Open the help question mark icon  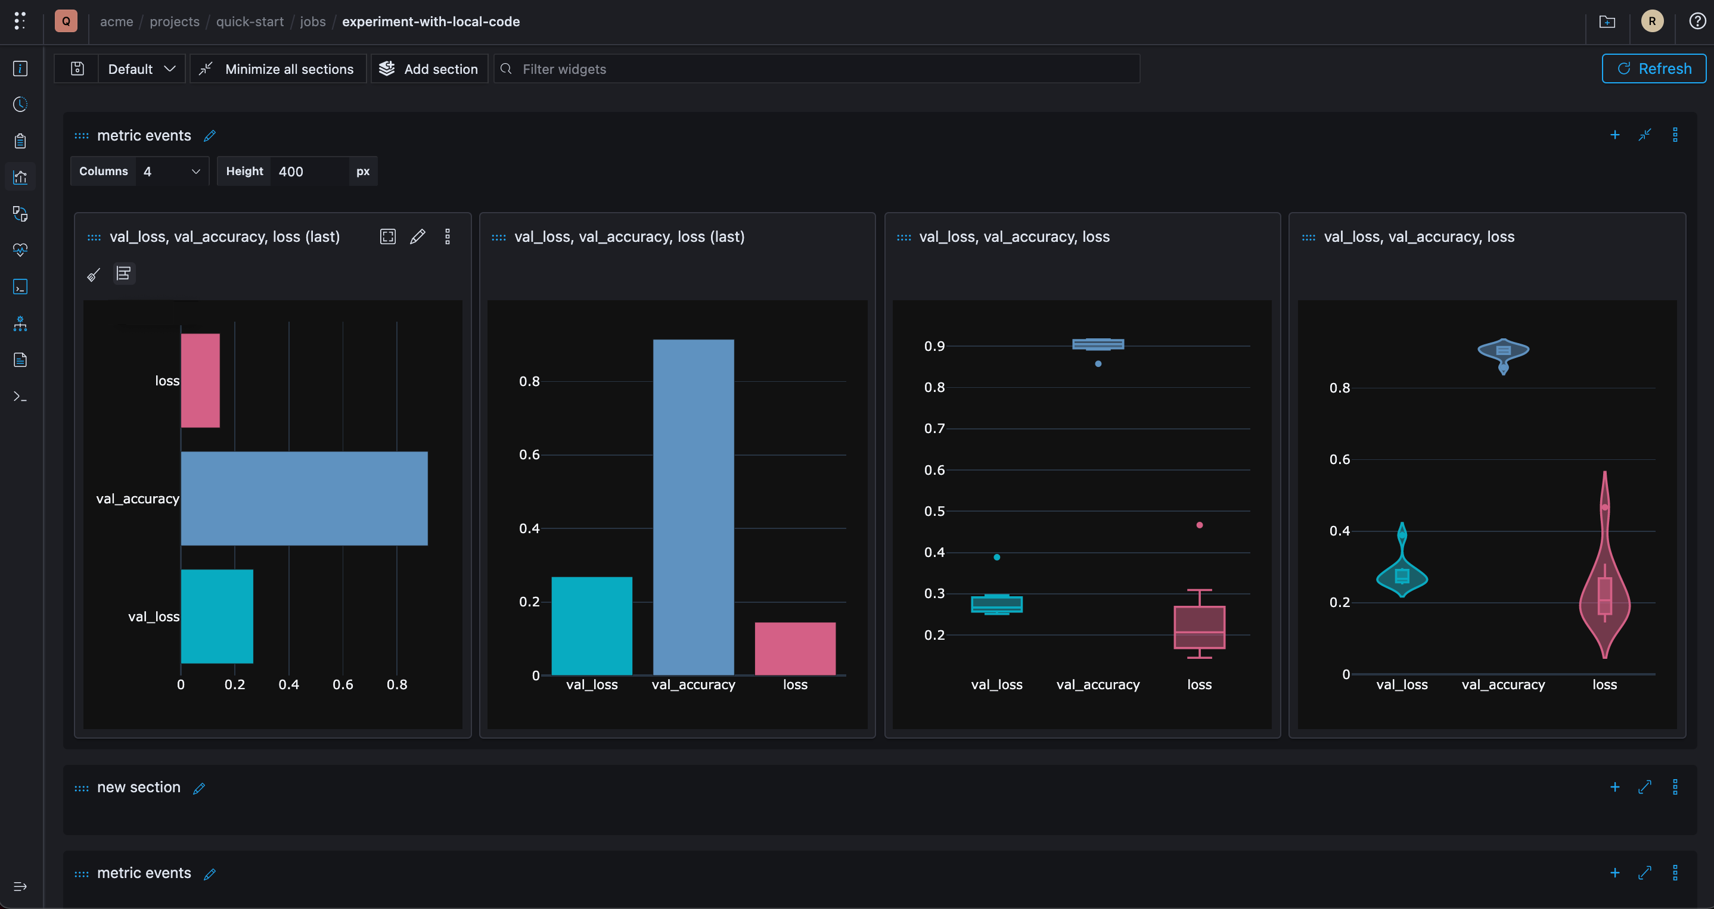click(1697, 21)
